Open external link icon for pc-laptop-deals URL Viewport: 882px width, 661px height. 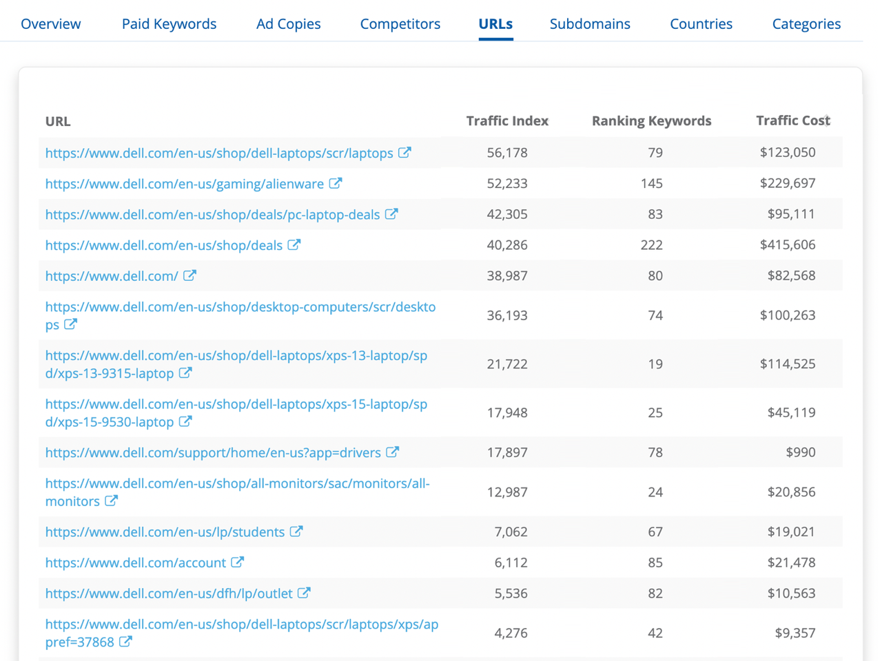391,213
